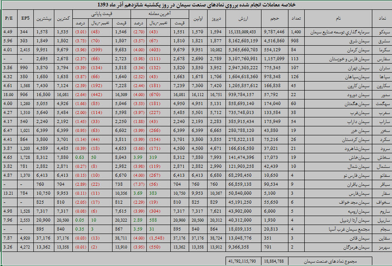The height and width of the screenshot is (266, 392).
Task: Click the مجموع نمادهای صنعت سیمان label
Action: (330, 262)
